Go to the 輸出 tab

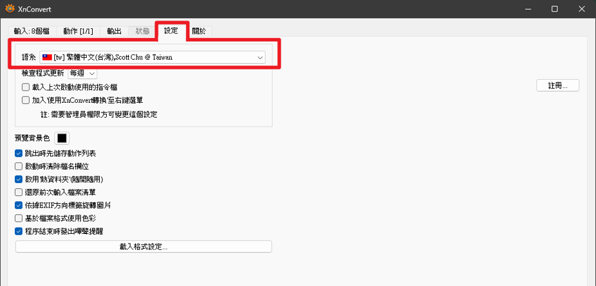pyautogui.click(x=114, y=31)
